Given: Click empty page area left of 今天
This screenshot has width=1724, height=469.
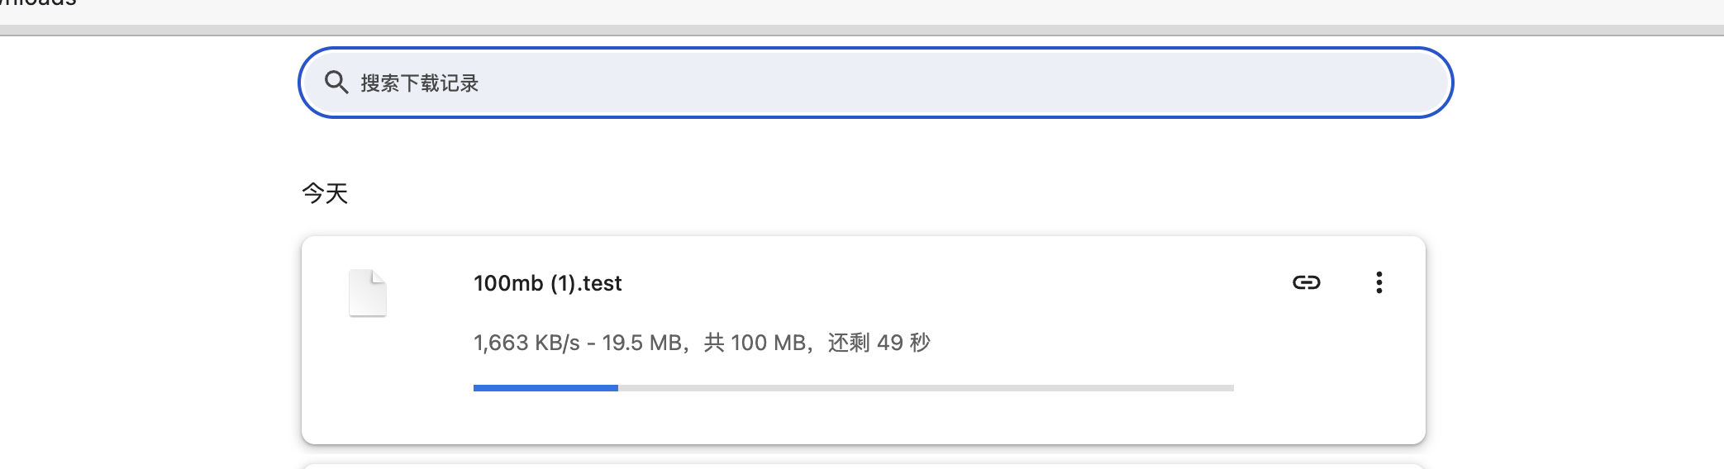Looking at the screenshot, I should pos(149,193).
